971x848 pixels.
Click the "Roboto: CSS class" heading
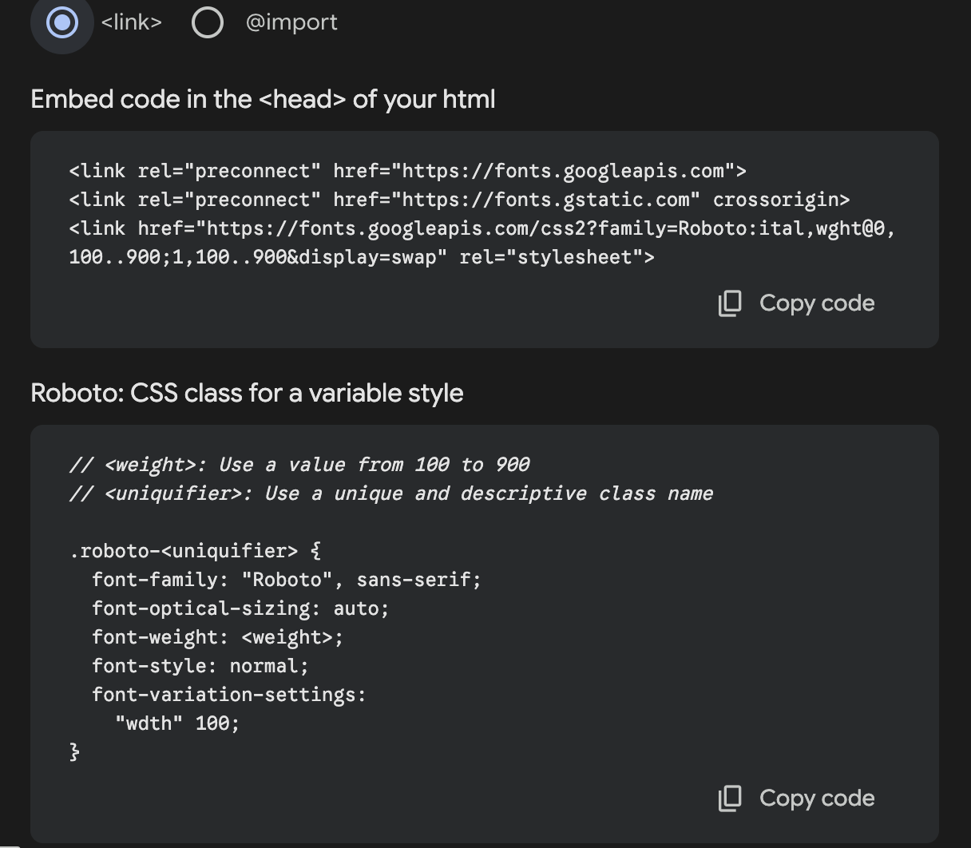(x=247, y=393)
